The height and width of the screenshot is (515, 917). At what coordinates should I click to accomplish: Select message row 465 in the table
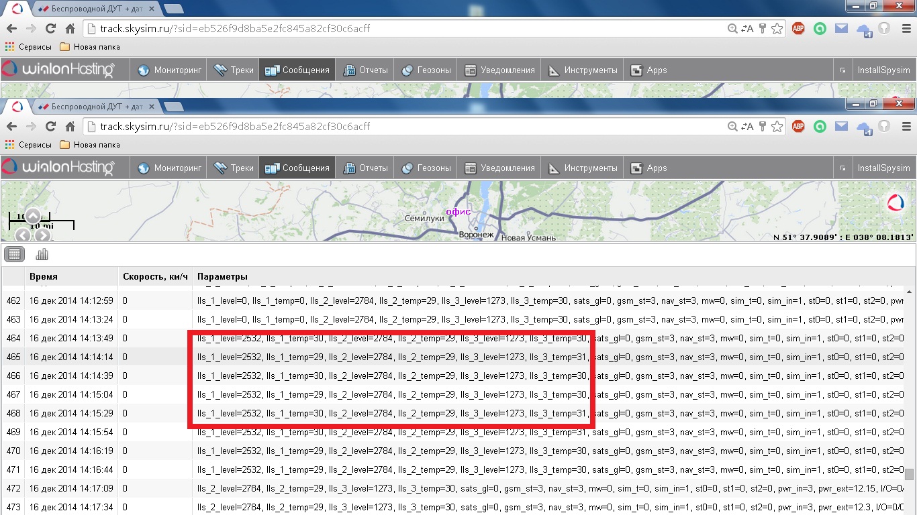click(70, 357)
